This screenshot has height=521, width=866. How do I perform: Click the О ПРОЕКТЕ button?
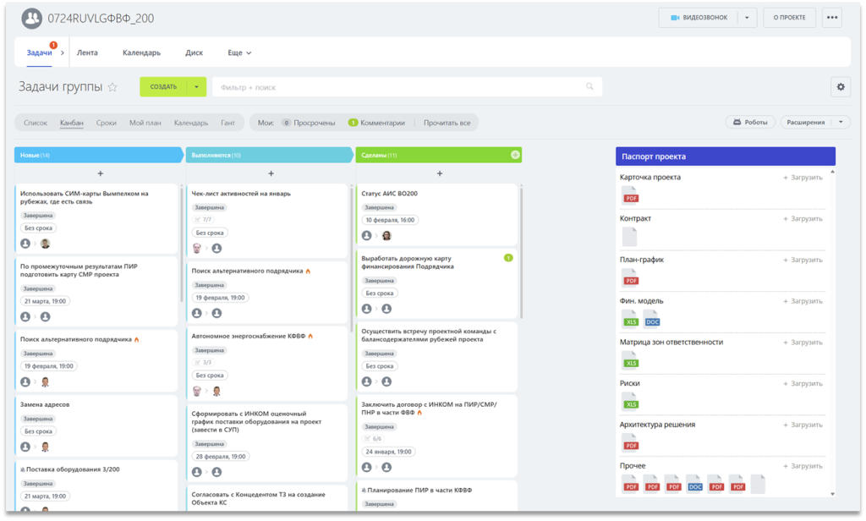789,18
